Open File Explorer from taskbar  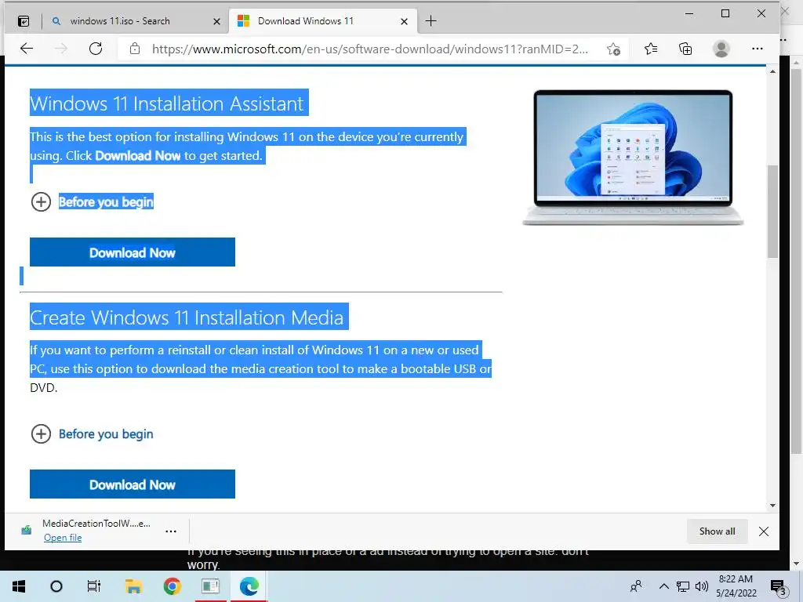(x=133, y=586)
